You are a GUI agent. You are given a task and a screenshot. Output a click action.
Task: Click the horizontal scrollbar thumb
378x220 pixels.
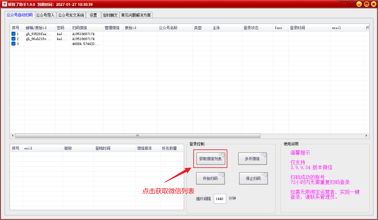(x=138, y=136)
